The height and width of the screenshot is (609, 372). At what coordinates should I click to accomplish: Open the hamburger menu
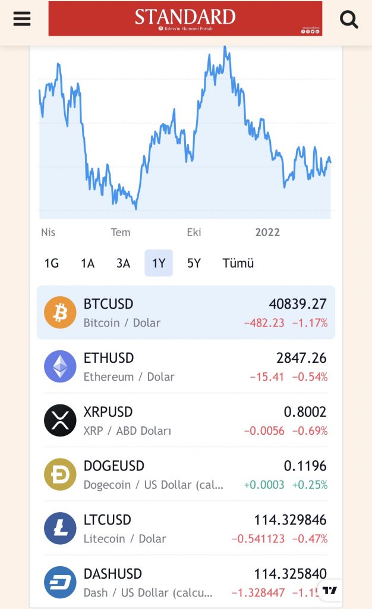[22, 18]
